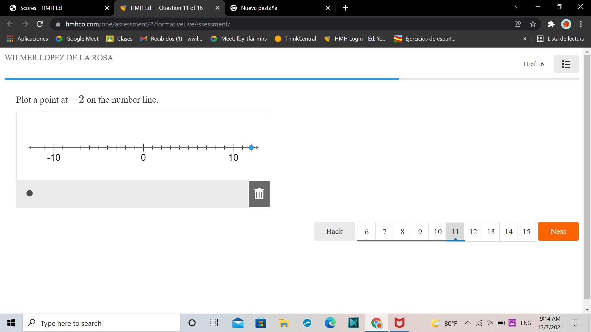
Task: Click the share page icon
Action: [518, 24]
